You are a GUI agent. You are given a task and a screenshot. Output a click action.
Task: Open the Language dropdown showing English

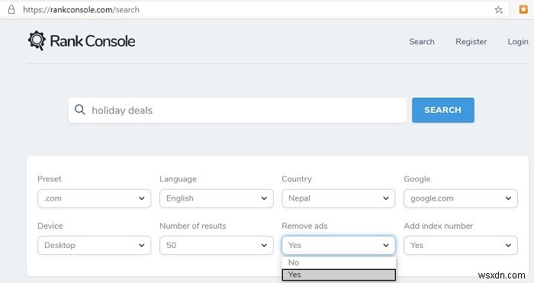point(216,198)
